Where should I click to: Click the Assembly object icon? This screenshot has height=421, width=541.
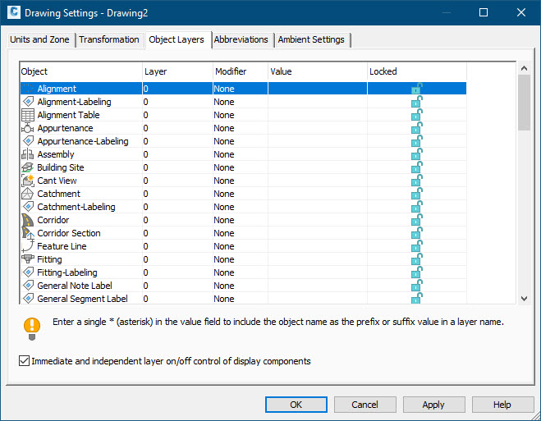(28, 154)
